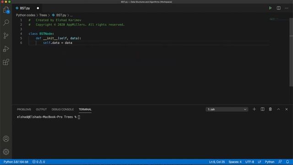Kill terminal with trash icon
This screenshot has width=293, height=165.
click(270, 109)
